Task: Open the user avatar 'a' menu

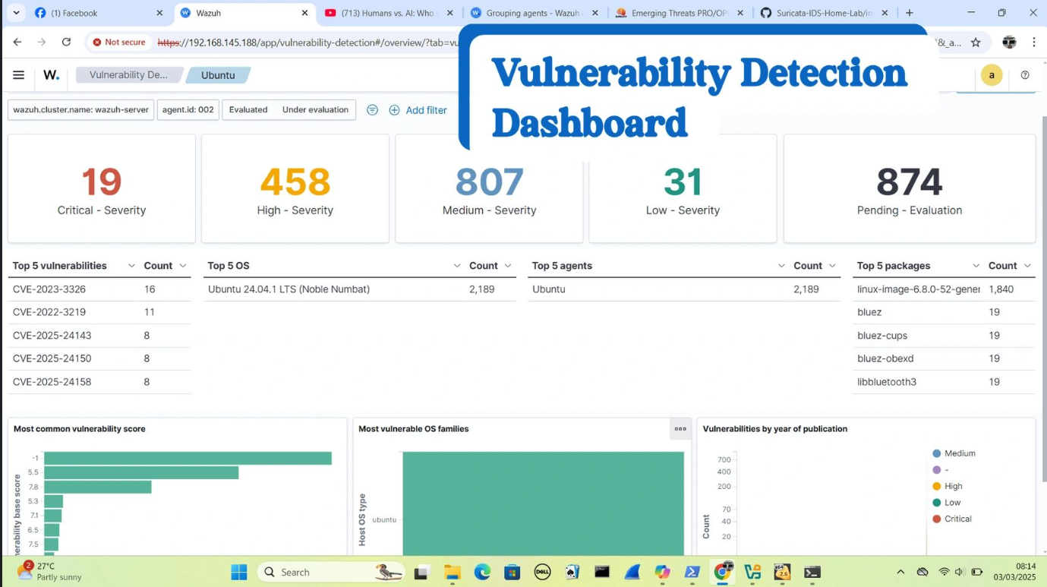Action: (992, 75)
